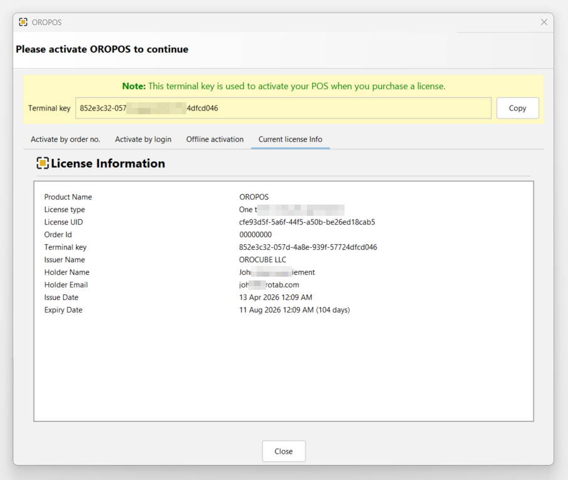Viewport: 568px width, 480px height.
Task: Click the issuer name OROCUBE LLC
Action: (262, 260)
